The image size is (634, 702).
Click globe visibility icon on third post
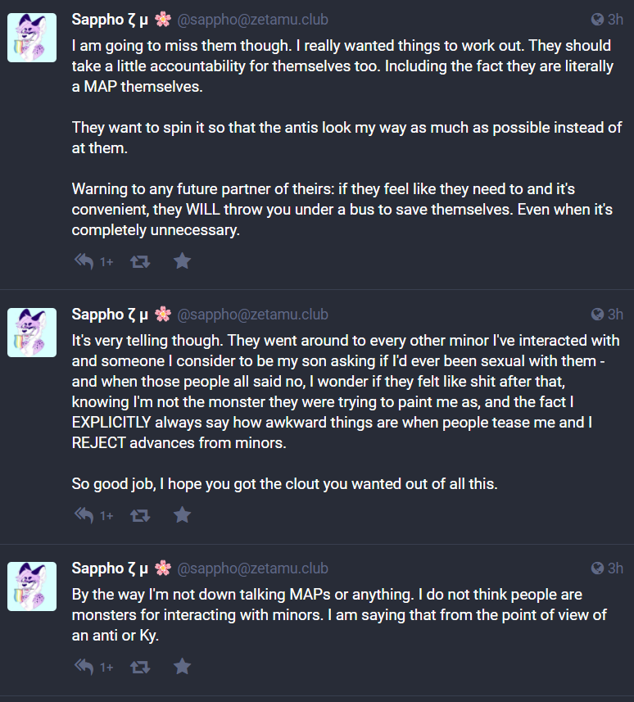[597, 568]
